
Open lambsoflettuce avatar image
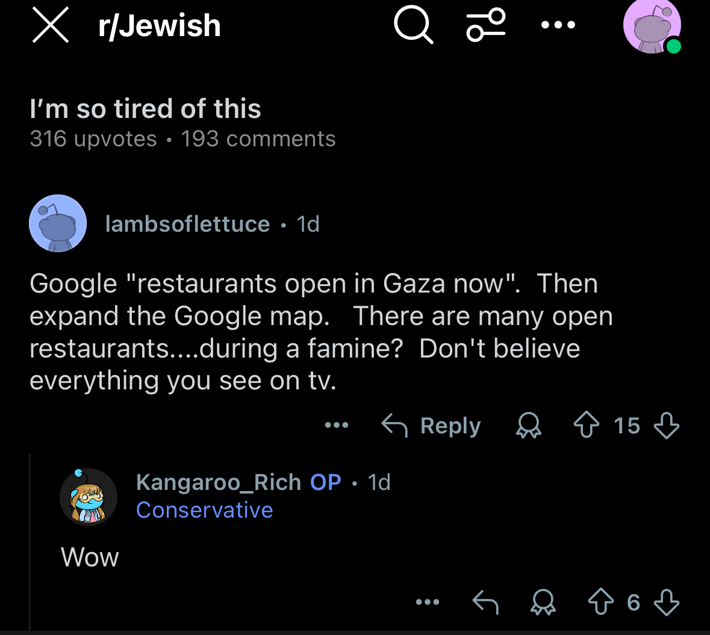pos(58,223)
